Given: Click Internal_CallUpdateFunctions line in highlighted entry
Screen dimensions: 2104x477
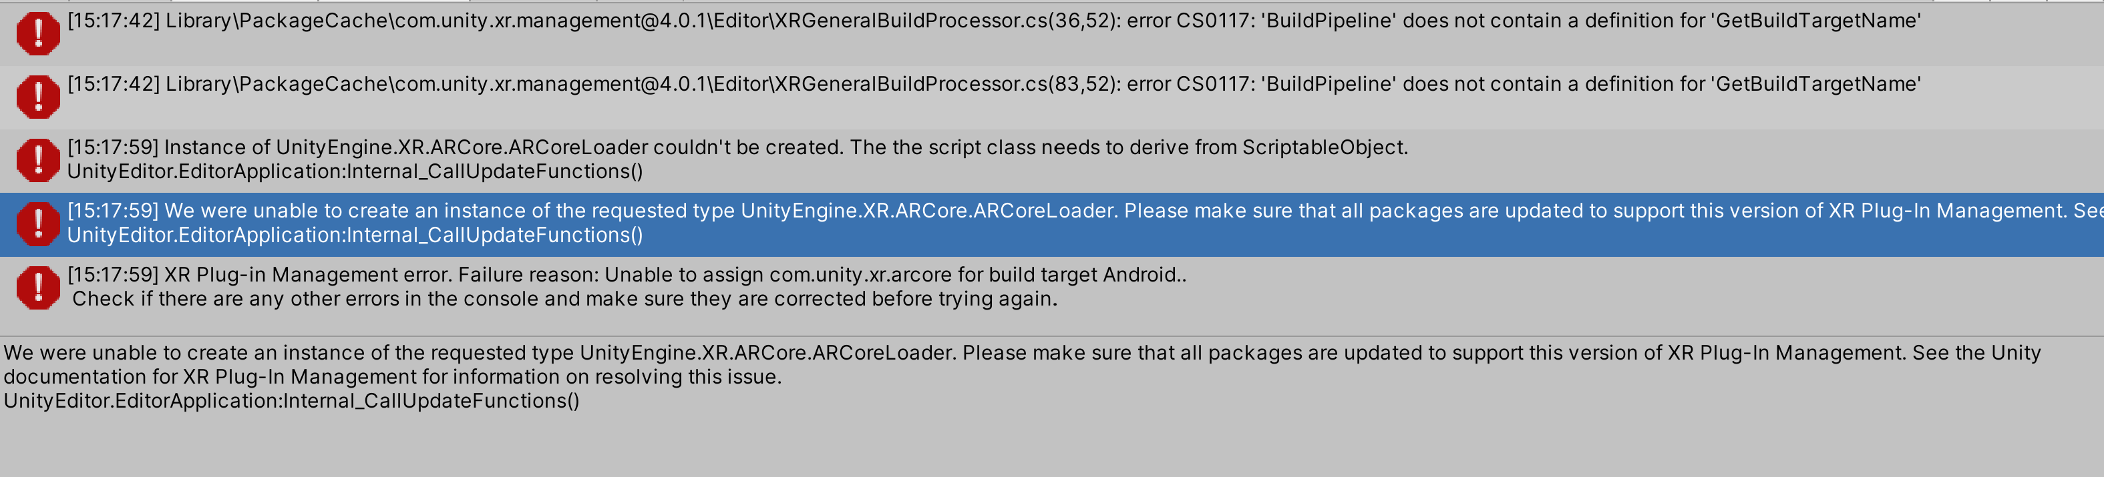Looking at the screenshot, I should (355, 235).
